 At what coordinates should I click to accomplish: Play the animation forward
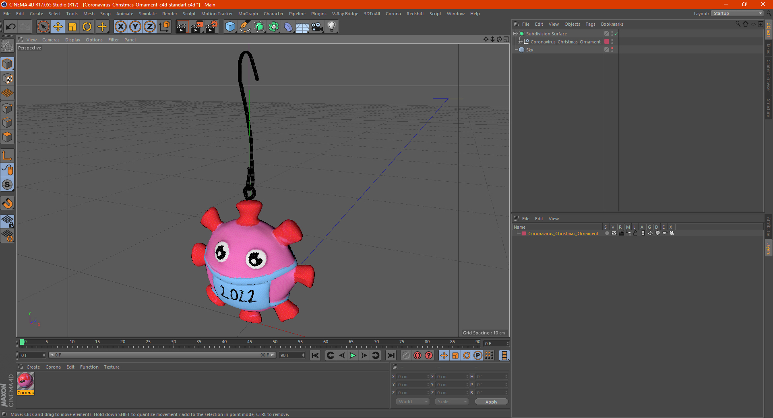[x=353, y=355]
